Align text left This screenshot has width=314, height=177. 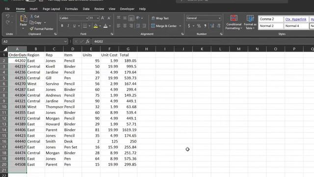(x=119, y=26)
